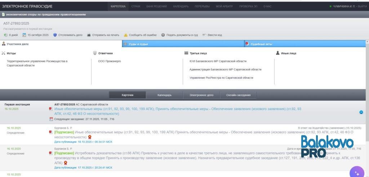Click PDF icon in Первая инстанция header

(50, 109)
